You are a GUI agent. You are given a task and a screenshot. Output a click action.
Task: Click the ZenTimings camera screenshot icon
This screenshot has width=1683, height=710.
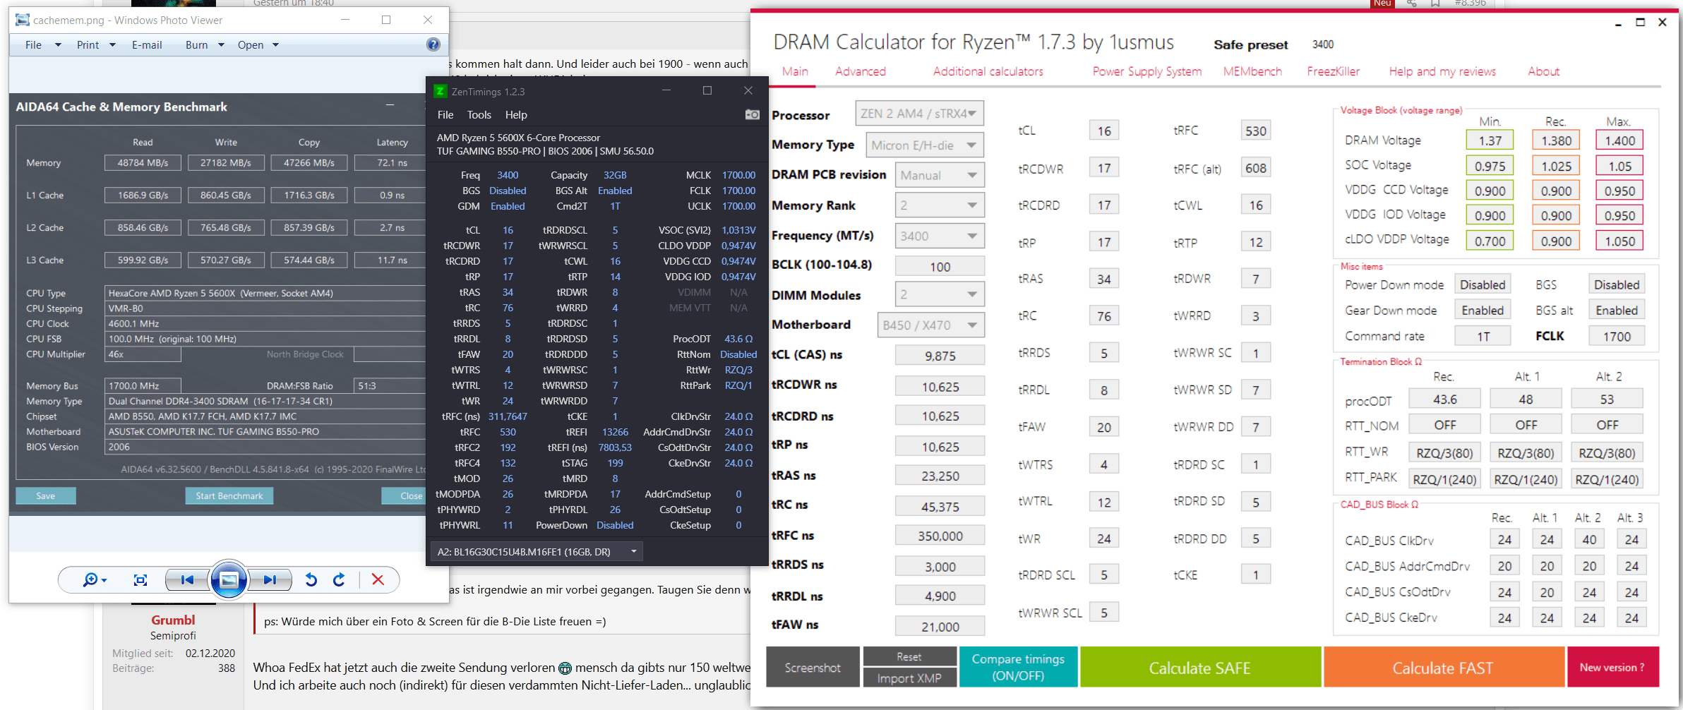coord(753,114)
